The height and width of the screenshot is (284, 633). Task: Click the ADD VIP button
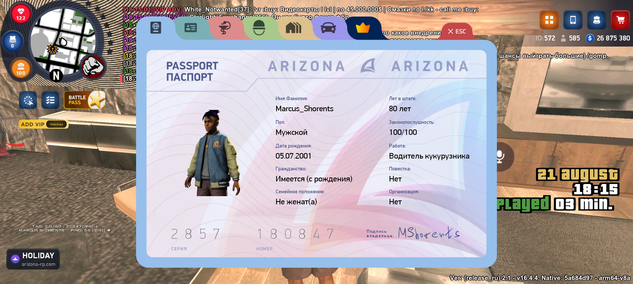point(44,124)
